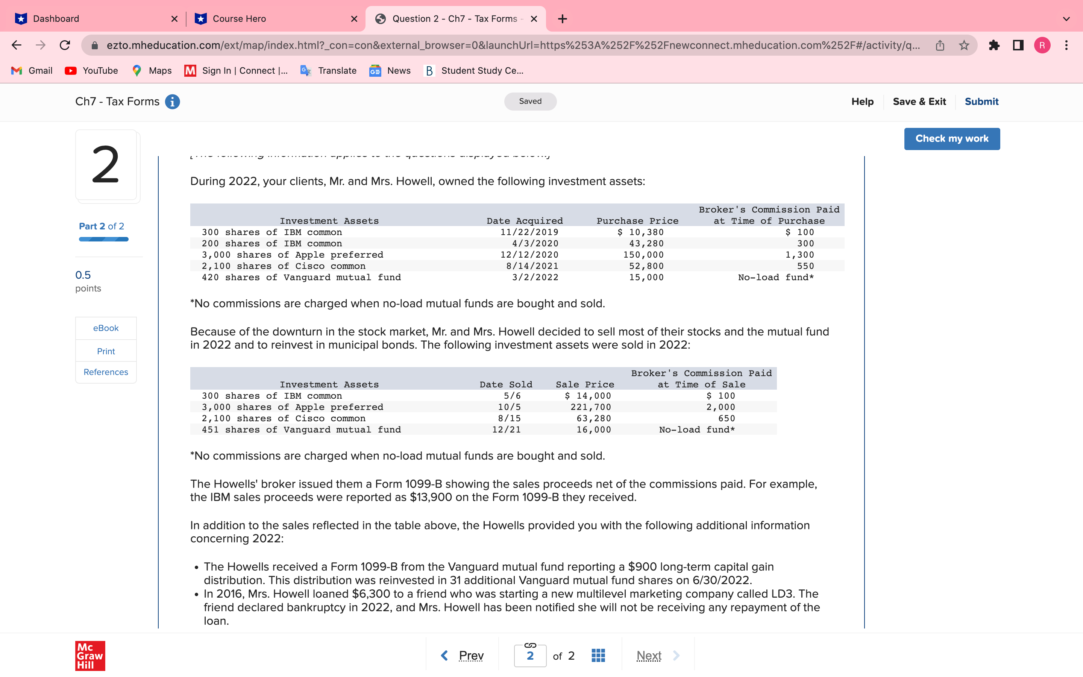This screenshot has height=677, width=1083.
Task: Click the Part 2 of 2 progress bar
Action: tap(103, 239)
